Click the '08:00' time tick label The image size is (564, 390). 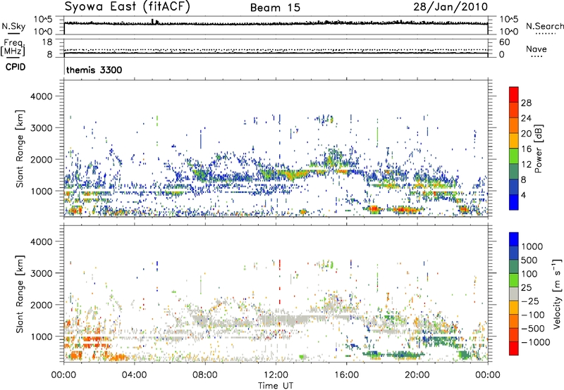pos(205,375)
